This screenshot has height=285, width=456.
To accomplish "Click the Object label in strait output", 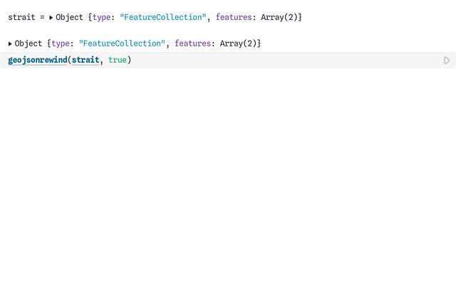I will pos(70,17).
